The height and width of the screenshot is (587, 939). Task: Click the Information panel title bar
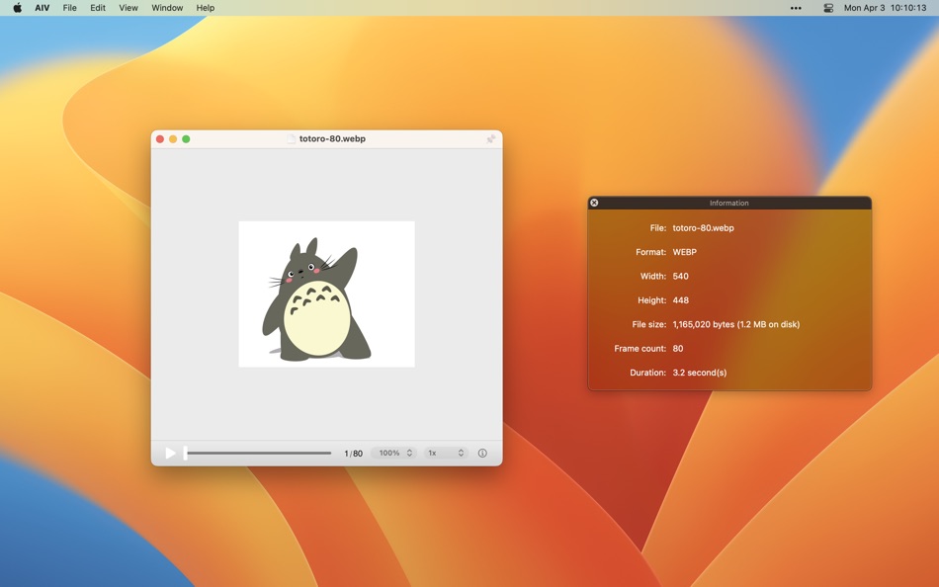pos(729,203)
